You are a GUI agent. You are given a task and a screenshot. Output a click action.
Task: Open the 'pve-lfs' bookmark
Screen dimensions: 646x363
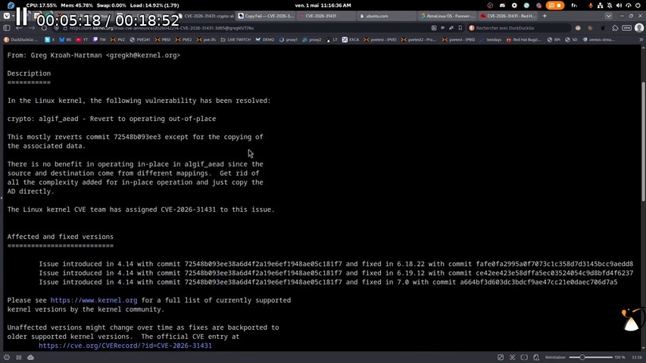[x=207, y=40]
